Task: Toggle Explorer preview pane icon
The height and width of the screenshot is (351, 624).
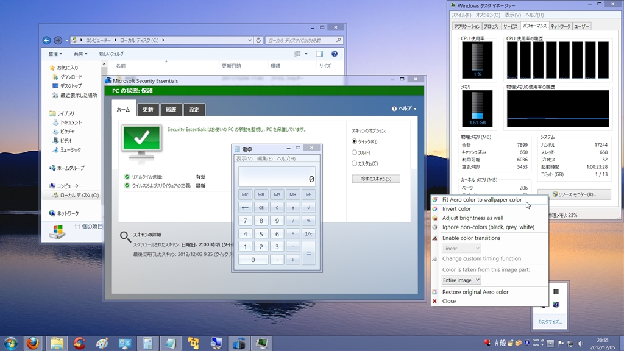Action: 319,54
